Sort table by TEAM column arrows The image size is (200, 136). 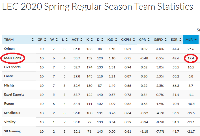point(33,40)
